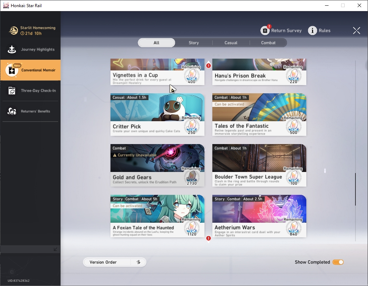Screen dimensions: 368x286
Task: Click the event list vertical scrollbar
Action: [x=355, y=189]
